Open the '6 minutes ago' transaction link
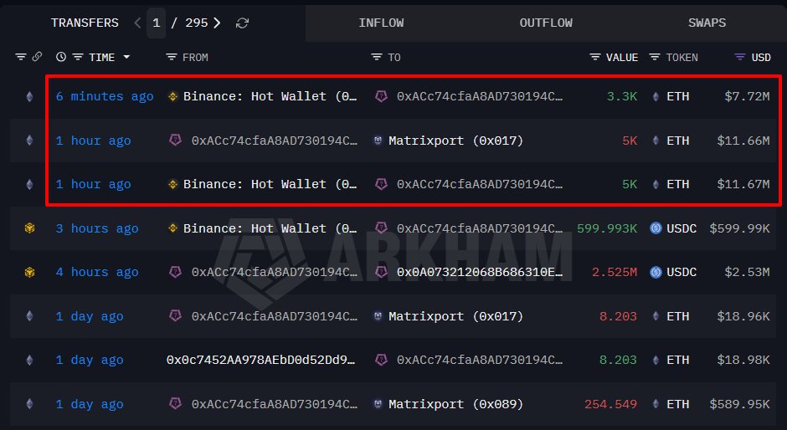This screenshot has width=787, height=430. tap(105, 96)
